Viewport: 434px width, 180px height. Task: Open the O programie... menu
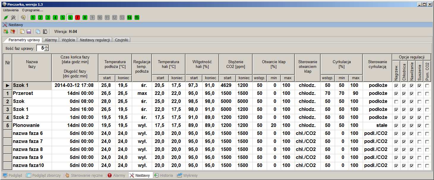pyautogui.click(x=32, y=10)
